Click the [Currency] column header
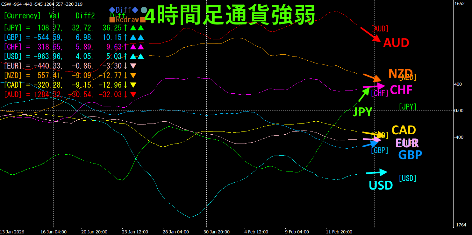The height and width of the screenshot is (235, 472). click(22, 16)
